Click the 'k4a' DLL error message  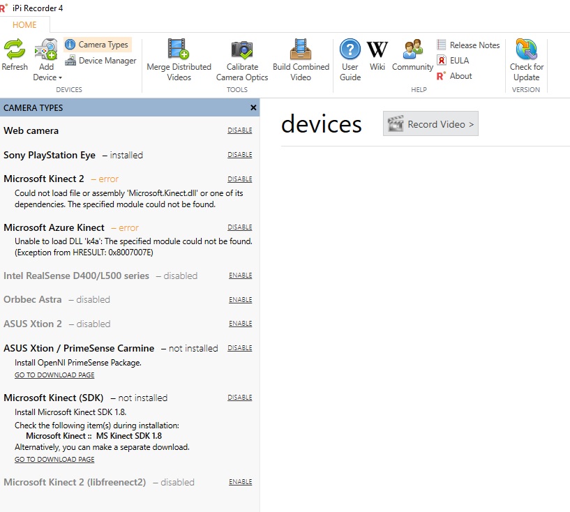[133, 247]
